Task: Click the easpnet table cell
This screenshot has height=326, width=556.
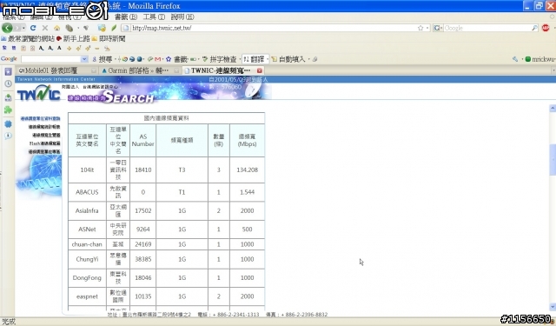Action: [x=87, y=296]
